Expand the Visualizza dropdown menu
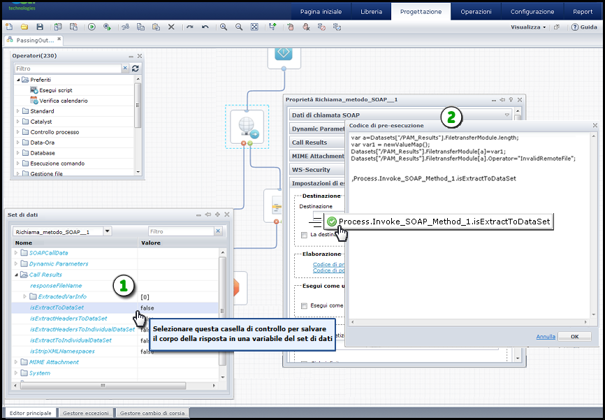605x420 pixels. pyautogui.click(x=529, y=27)
